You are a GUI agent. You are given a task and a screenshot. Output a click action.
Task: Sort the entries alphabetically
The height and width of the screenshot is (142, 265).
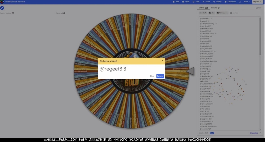tap(212, 13)
